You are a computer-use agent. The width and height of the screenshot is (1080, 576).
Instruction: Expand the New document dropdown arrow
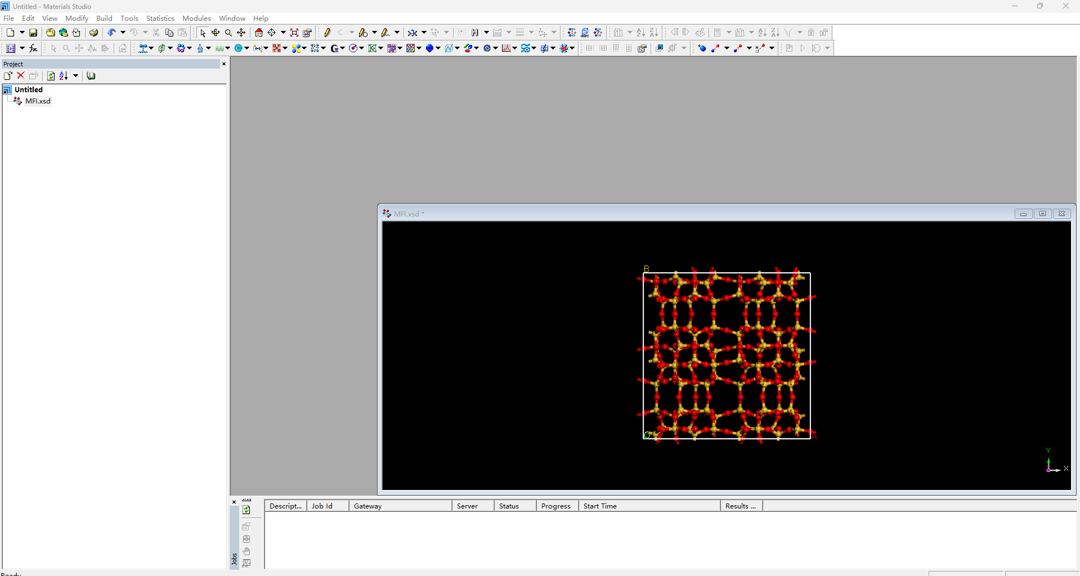point(22,33)
